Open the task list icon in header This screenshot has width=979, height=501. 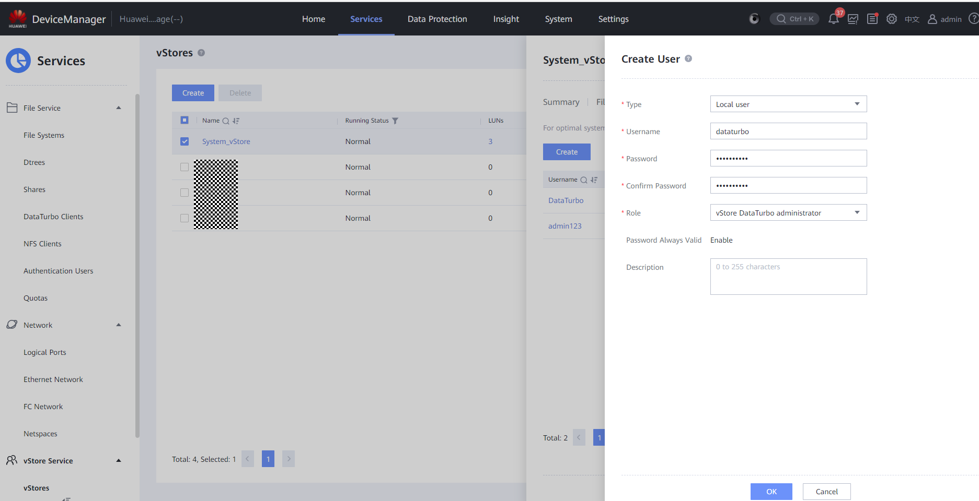[872, 19]
